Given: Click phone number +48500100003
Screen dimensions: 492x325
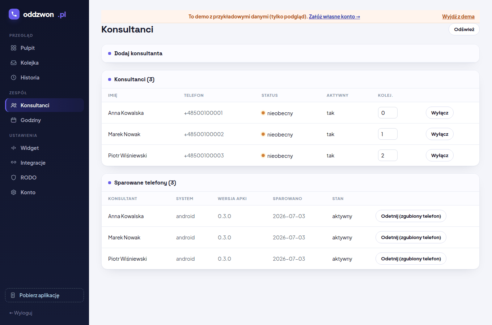Looking at the screenshot, I should [204, 156].
